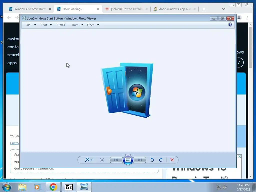Start the slide show with the center button
This screenshot has height=192, width=256.
click(x=128, y=160)
